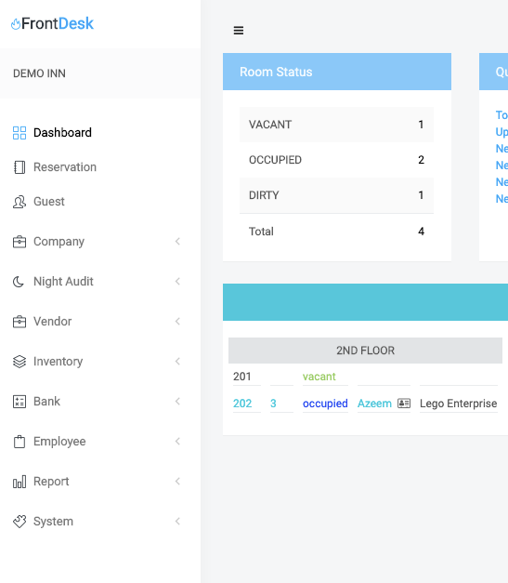This screenshot has width=508, height=583.
Task: Click the System tools icon
Action: pos(20,522)
